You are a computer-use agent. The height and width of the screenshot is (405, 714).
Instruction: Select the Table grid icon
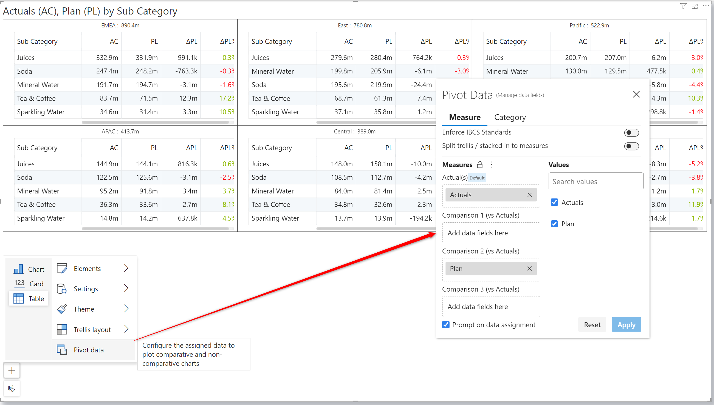point(18,298)
